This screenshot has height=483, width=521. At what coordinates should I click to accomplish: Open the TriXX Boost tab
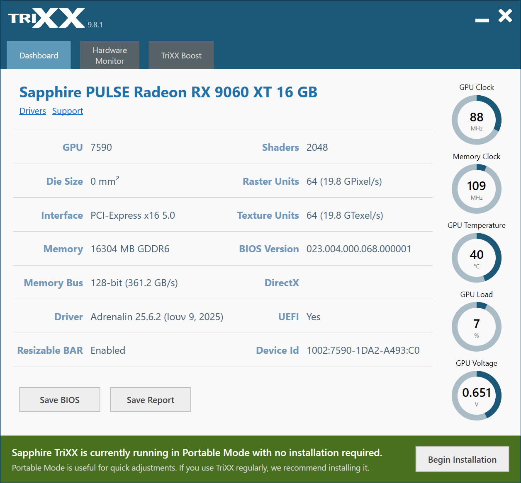click(181, 55)
